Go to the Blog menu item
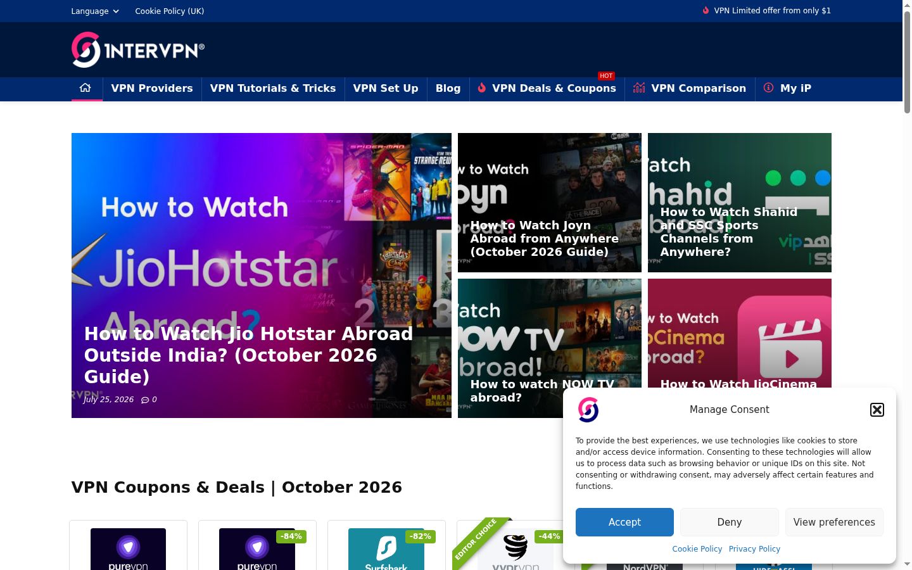The image size is (912, 570). point(448,88)
